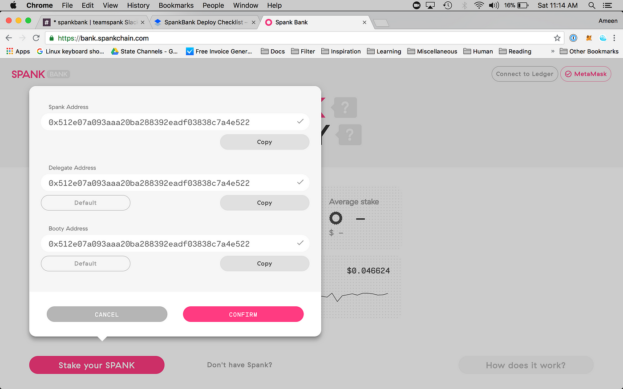Screen dimensions: 623x389
Task: Click the question mark beside the second headline
Action: pos(349,134)
